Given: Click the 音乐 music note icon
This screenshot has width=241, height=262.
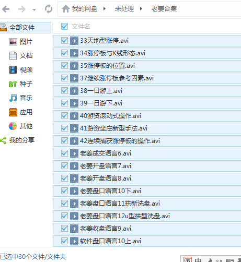Looking at the screenshot, I should 13,98.
